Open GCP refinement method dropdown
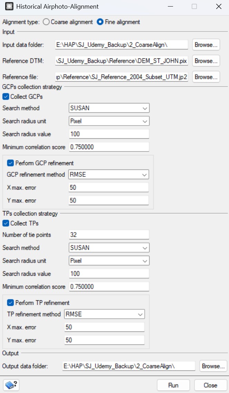 tap(108, 174)
